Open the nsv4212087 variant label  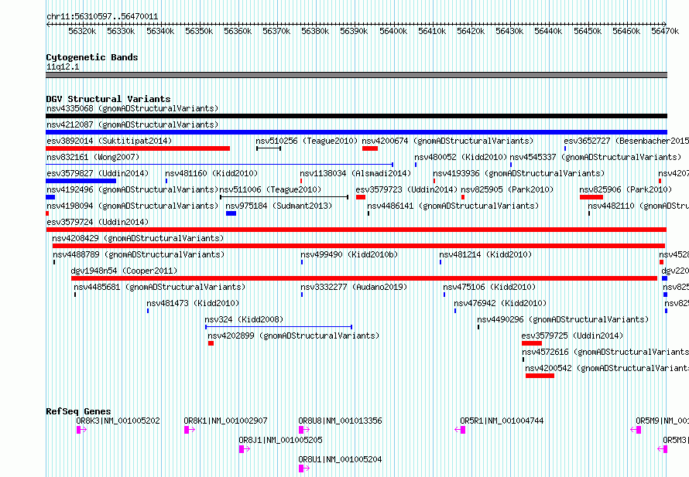pyautogui.click(x=132, y=124)
